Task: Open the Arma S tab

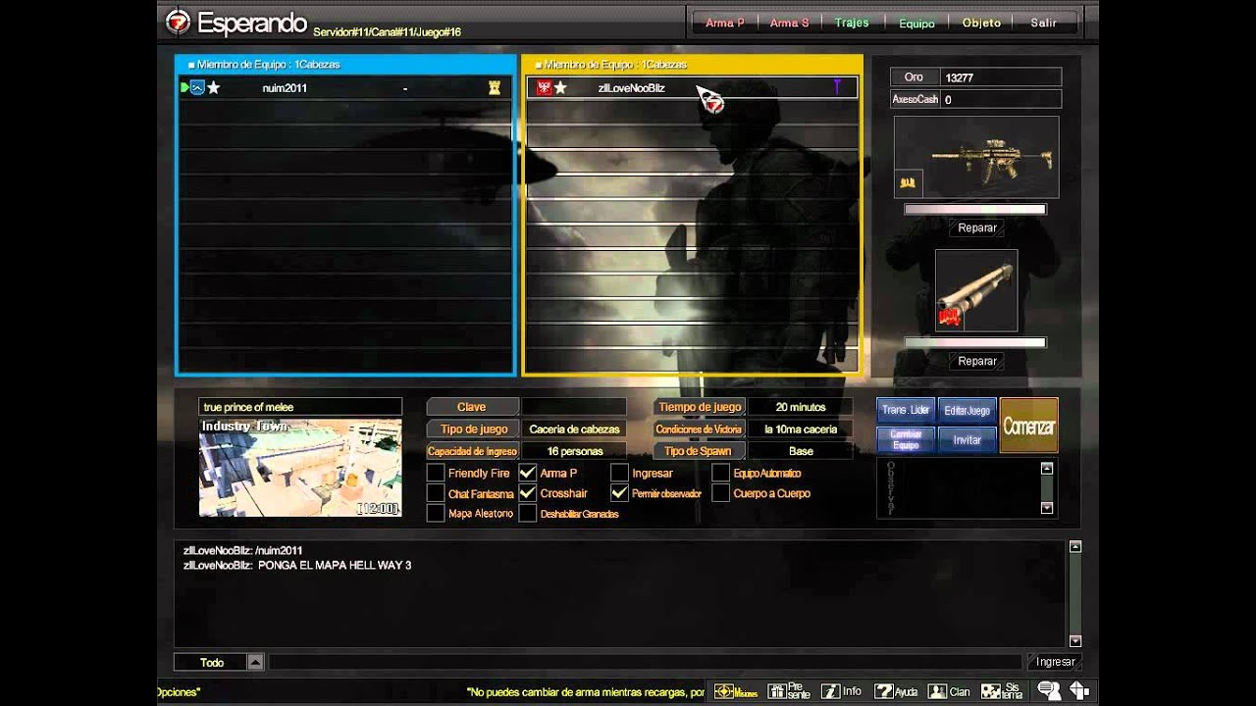Action: [789, 23]
